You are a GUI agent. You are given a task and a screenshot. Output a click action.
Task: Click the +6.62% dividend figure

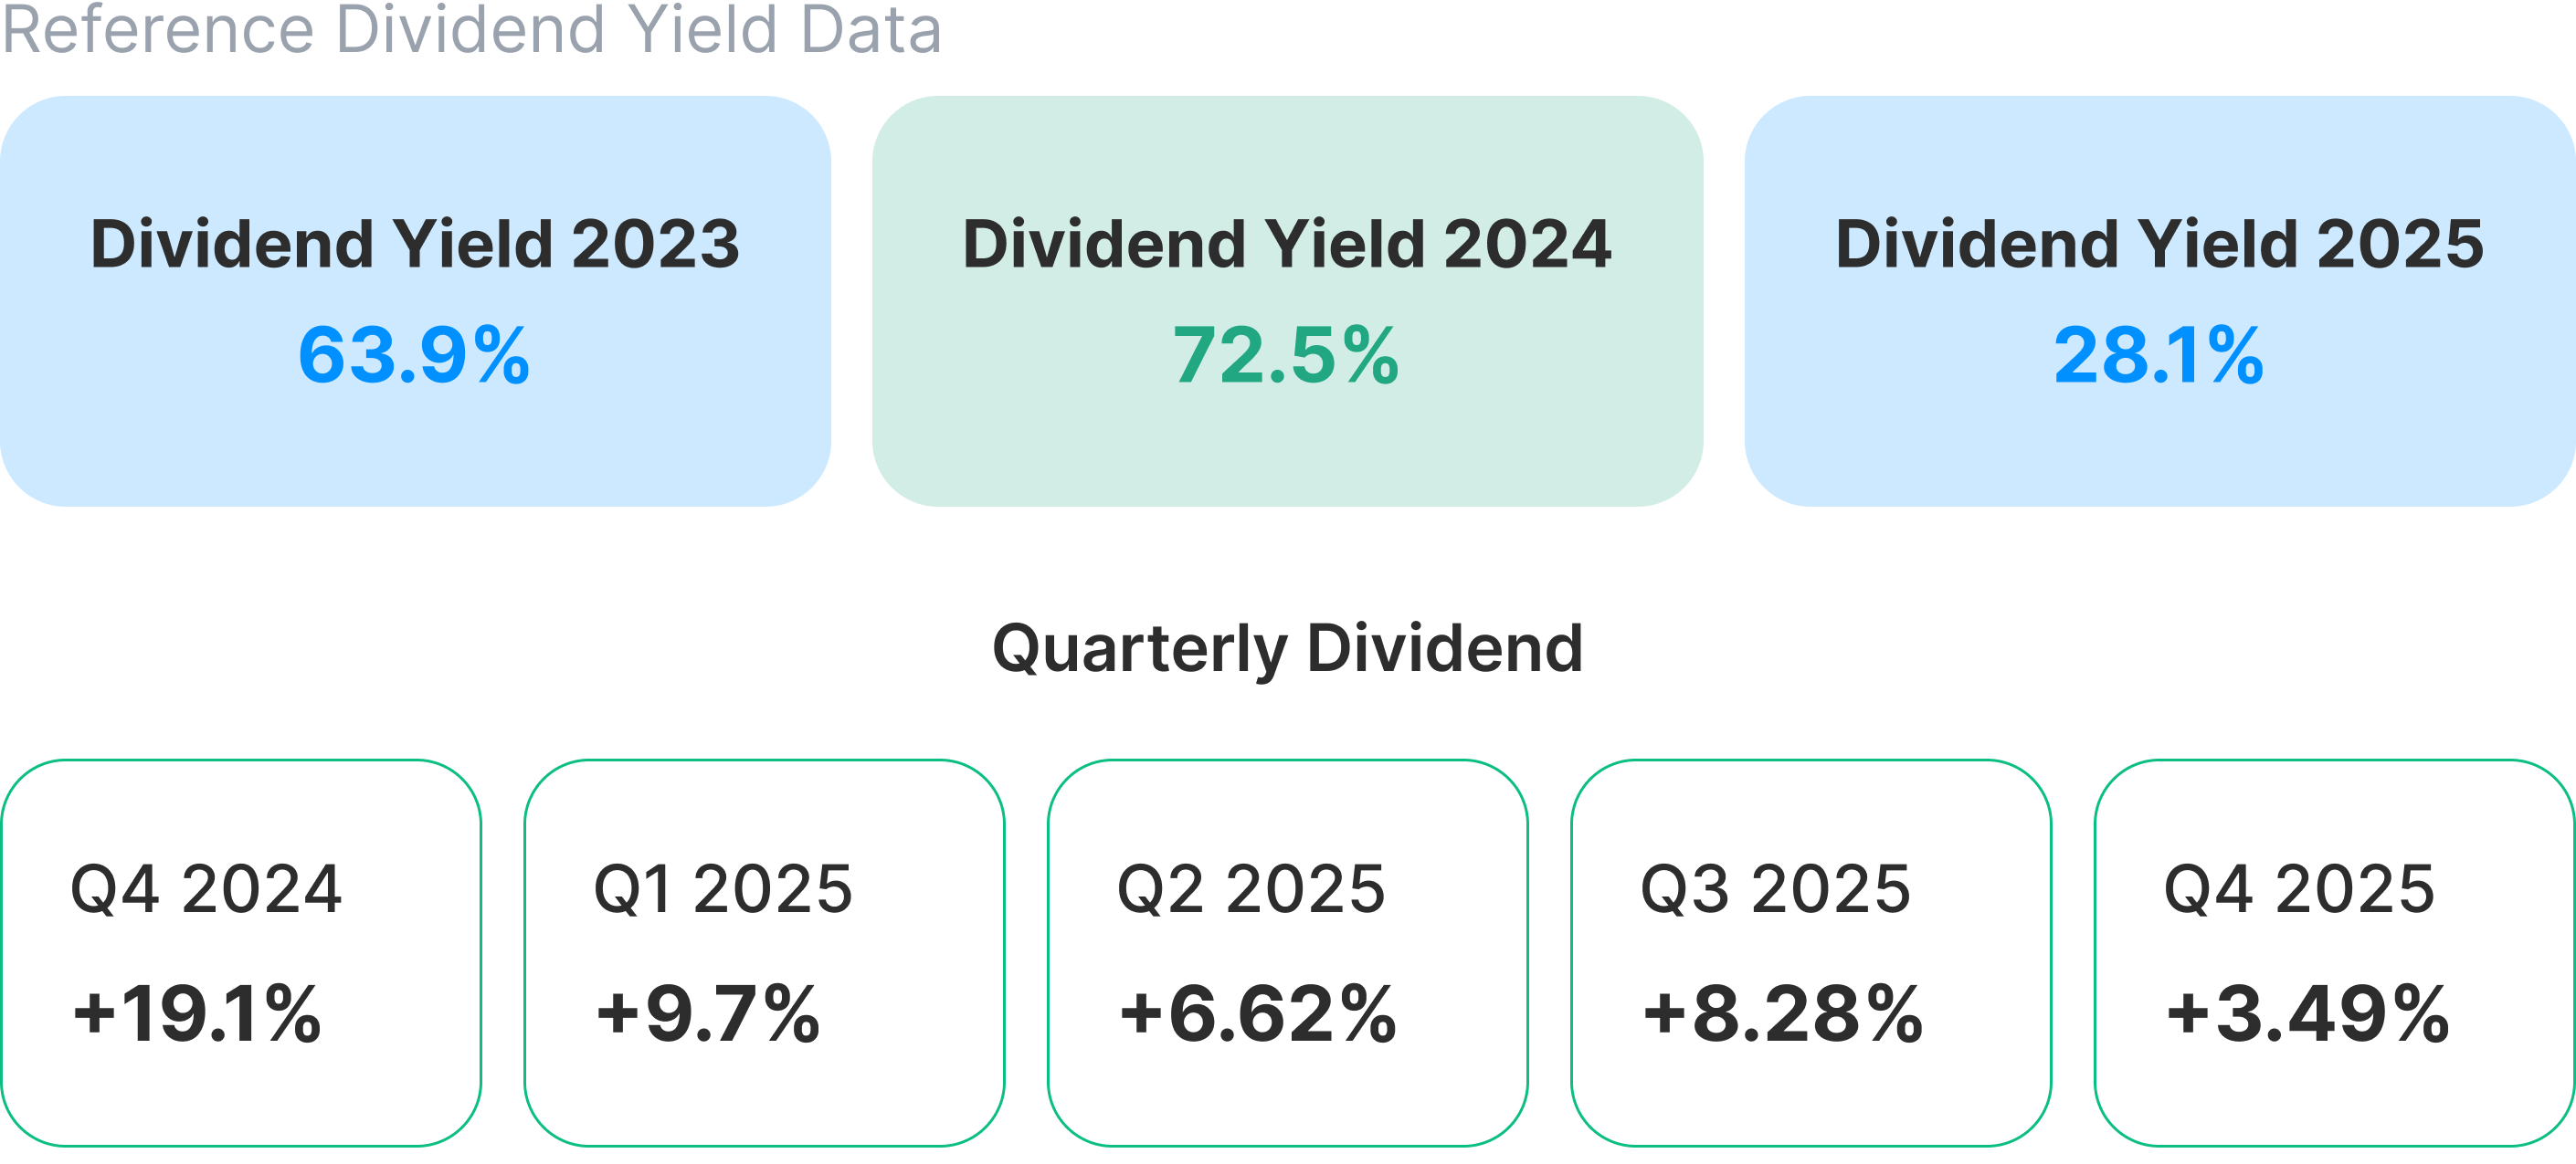1257,1014
